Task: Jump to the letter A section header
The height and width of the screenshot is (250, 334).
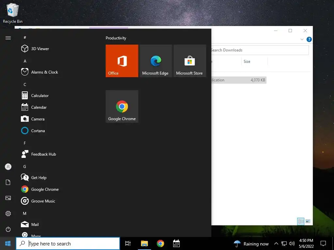Action: click(x=25, y=61)
